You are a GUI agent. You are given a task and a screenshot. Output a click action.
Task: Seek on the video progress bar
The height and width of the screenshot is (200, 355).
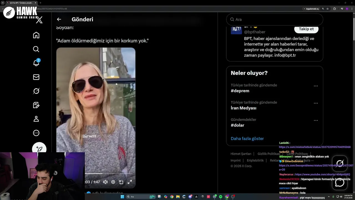(x=109, y=174)
